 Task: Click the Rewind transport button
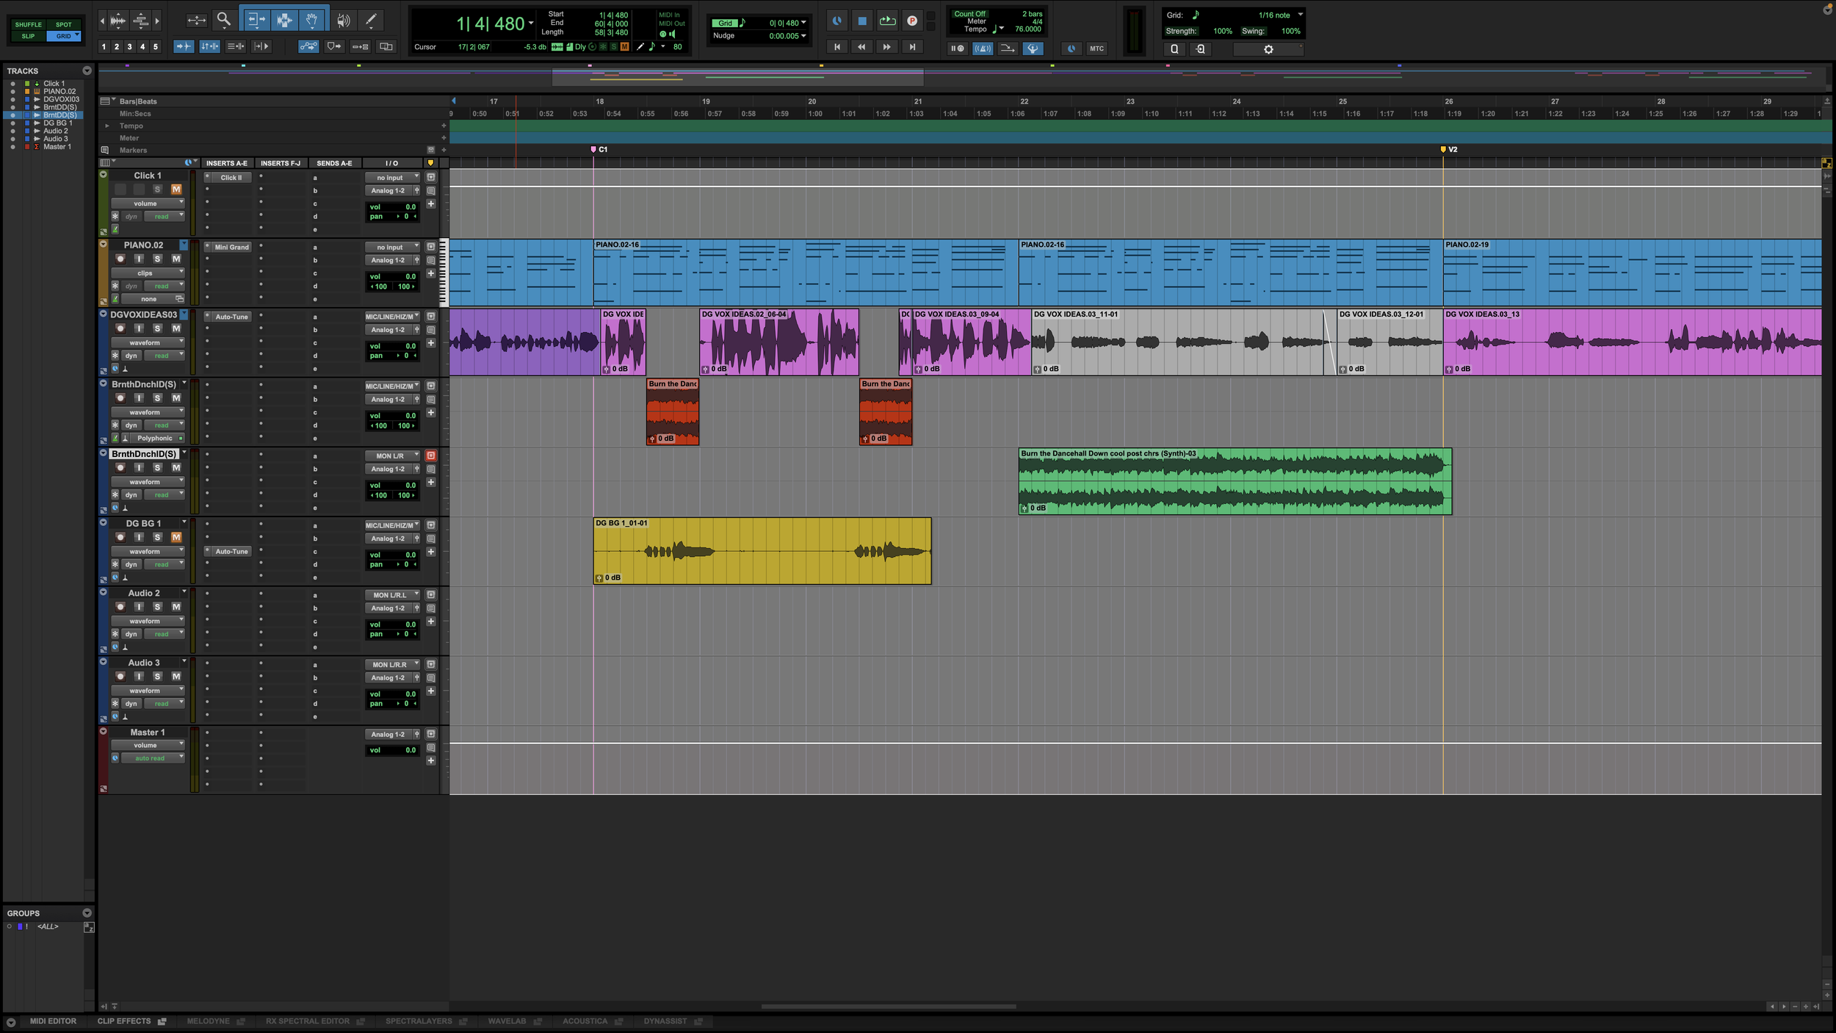[861, 47]
